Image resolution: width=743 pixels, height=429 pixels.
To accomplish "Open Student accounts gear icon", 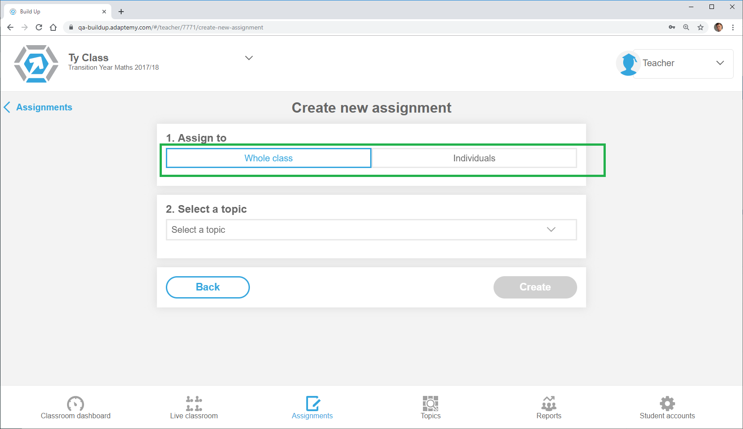I will click(x=667, y=404).
